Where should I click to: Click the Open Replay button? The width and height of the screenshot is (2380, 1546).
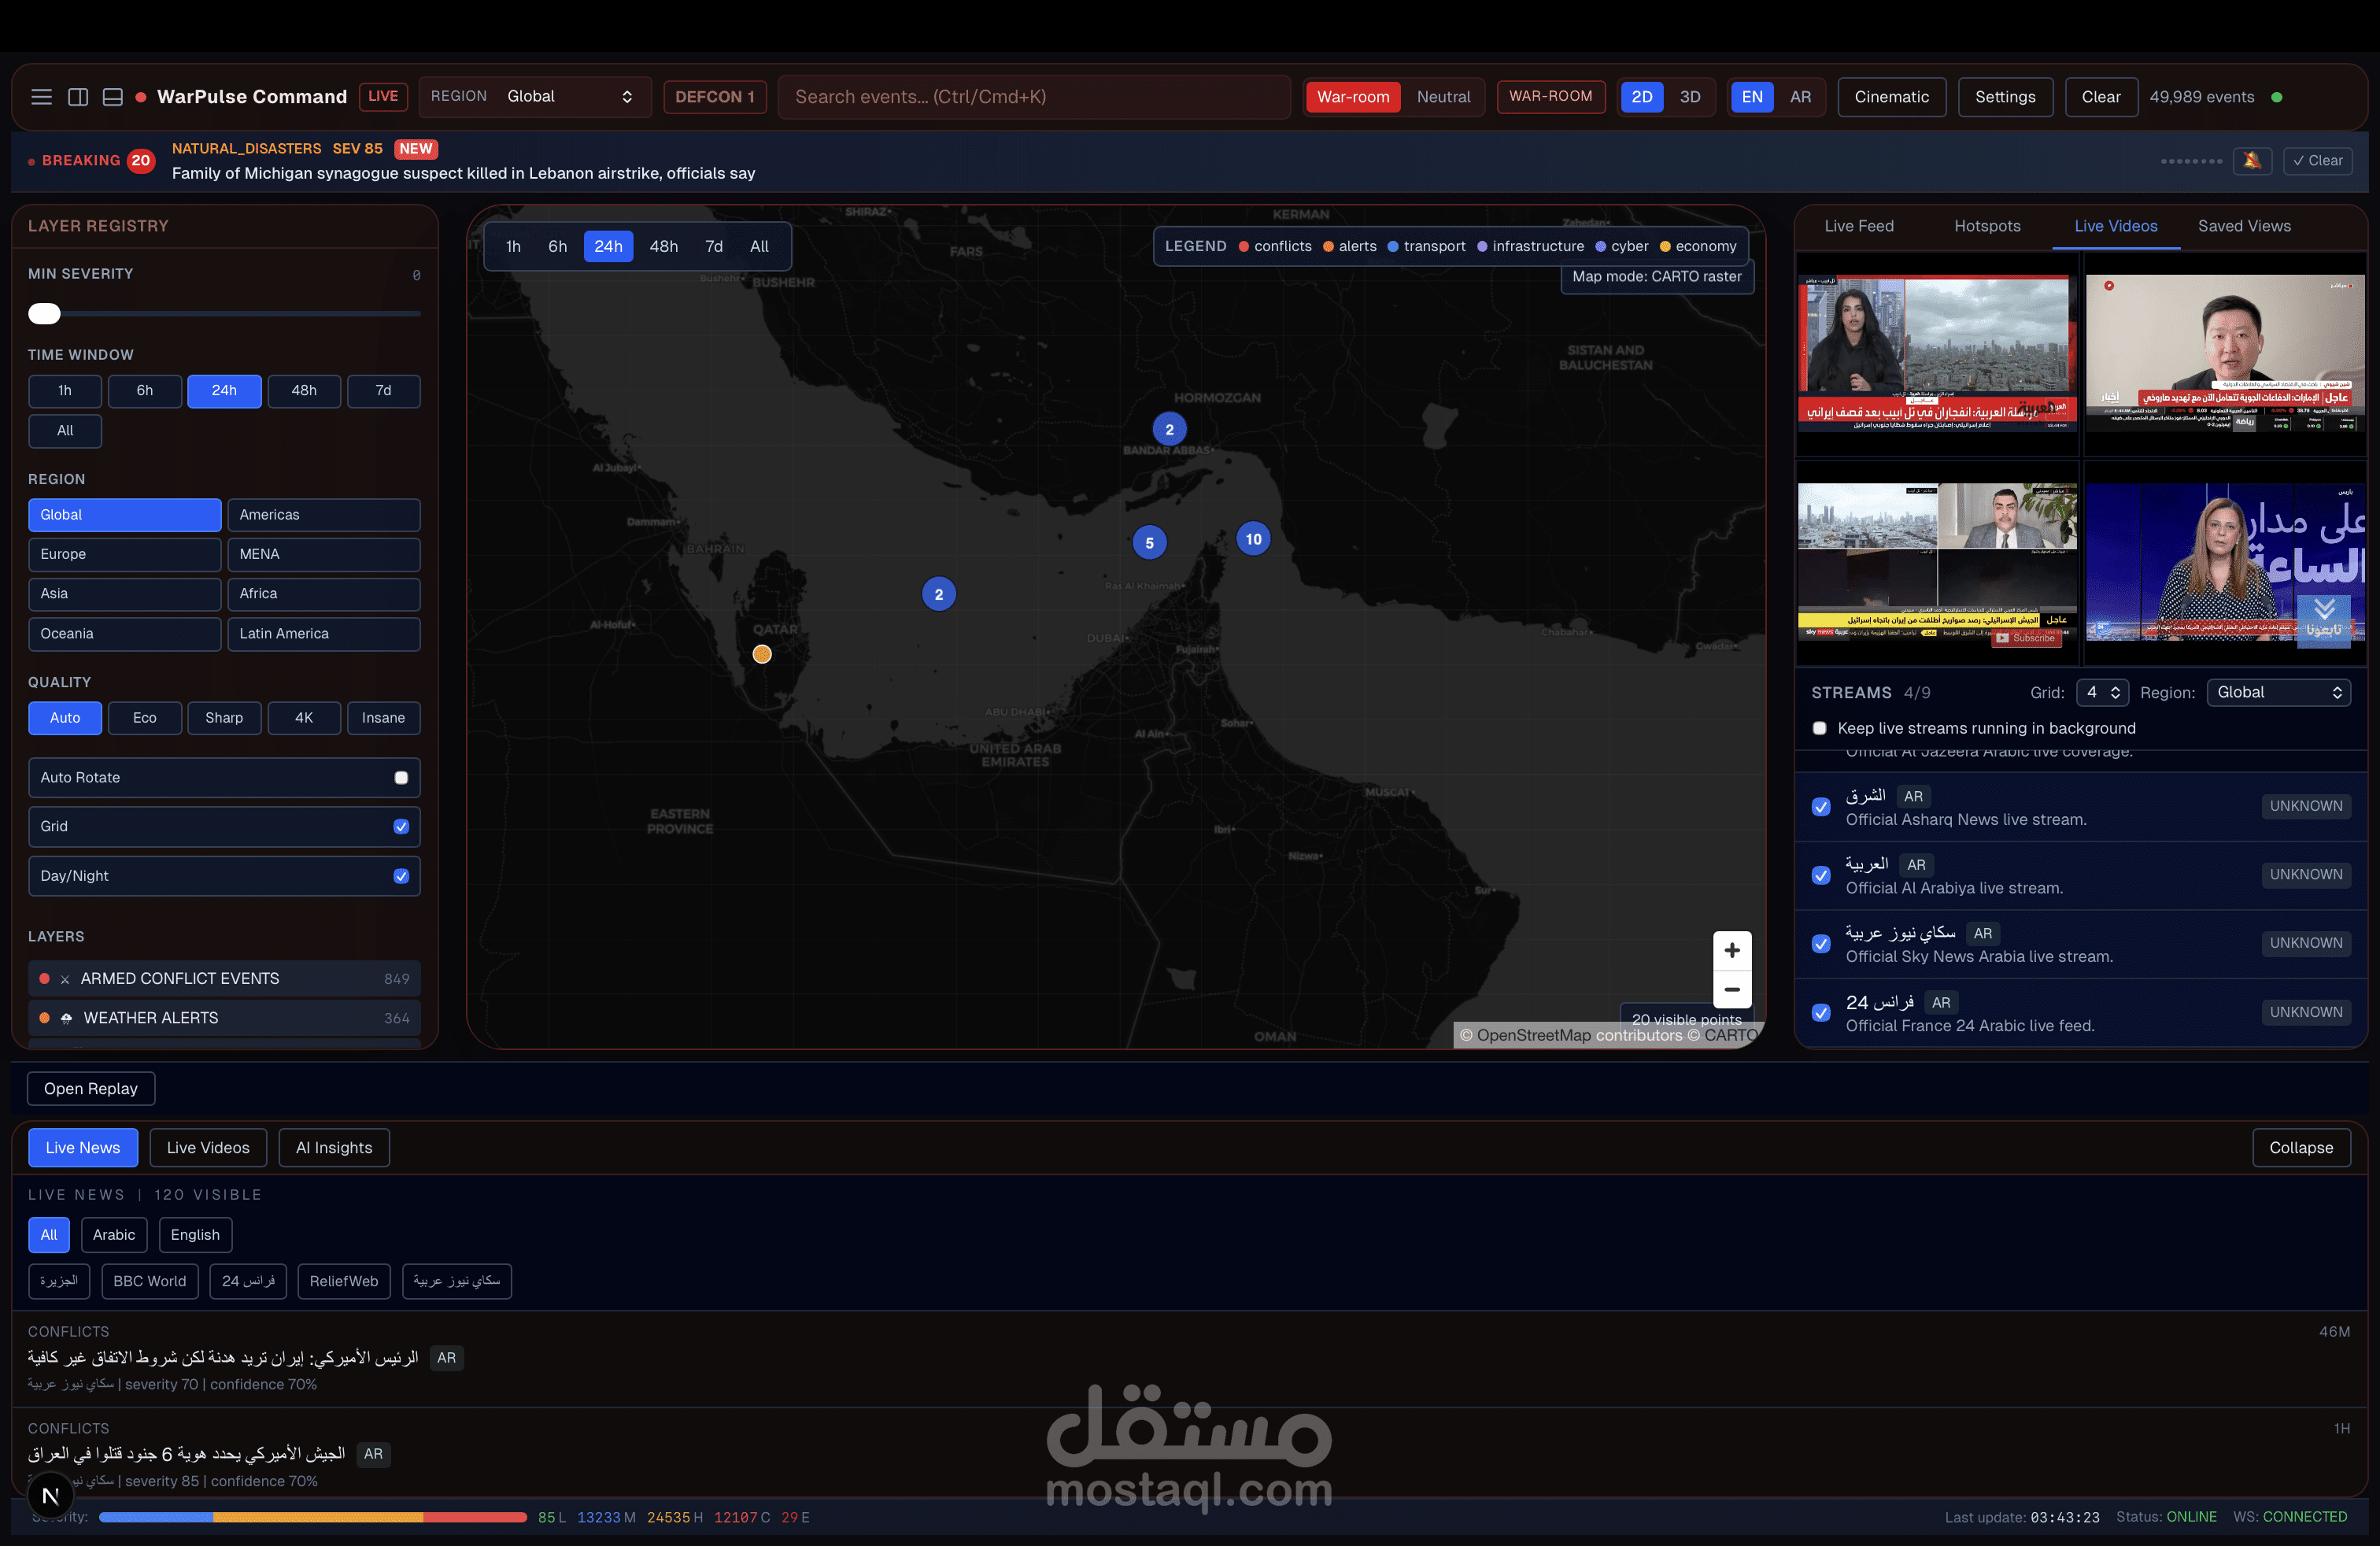pyautogui.click(x=91, y=1089)
